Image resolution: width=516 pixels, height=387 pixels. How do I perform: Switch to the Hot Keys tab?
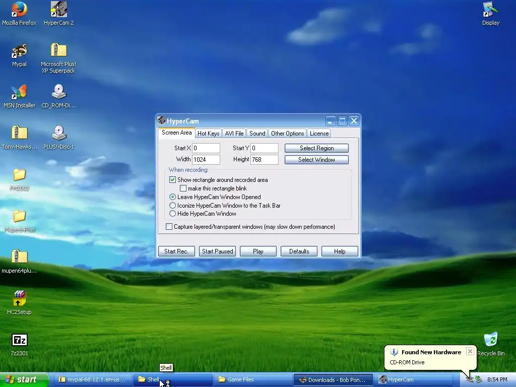[x=208, y=133]
